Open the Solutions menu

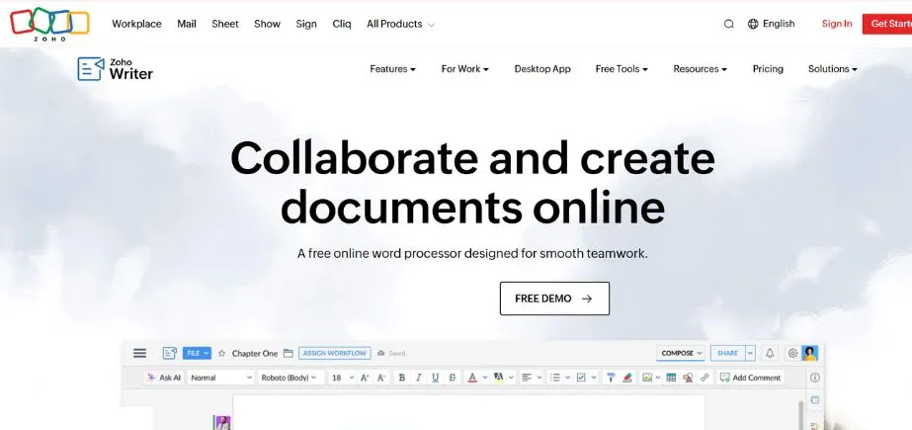tap(832, 68)
